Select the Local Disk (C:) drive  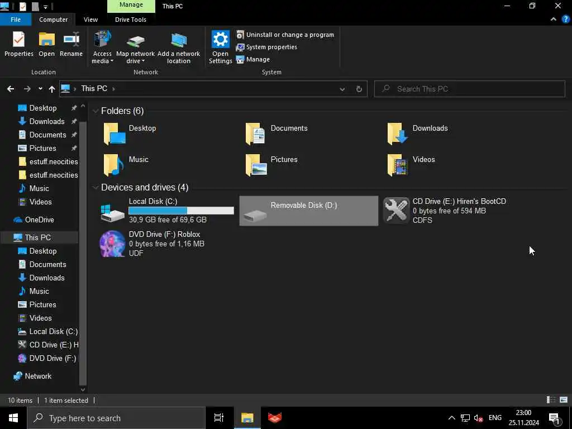167,211
